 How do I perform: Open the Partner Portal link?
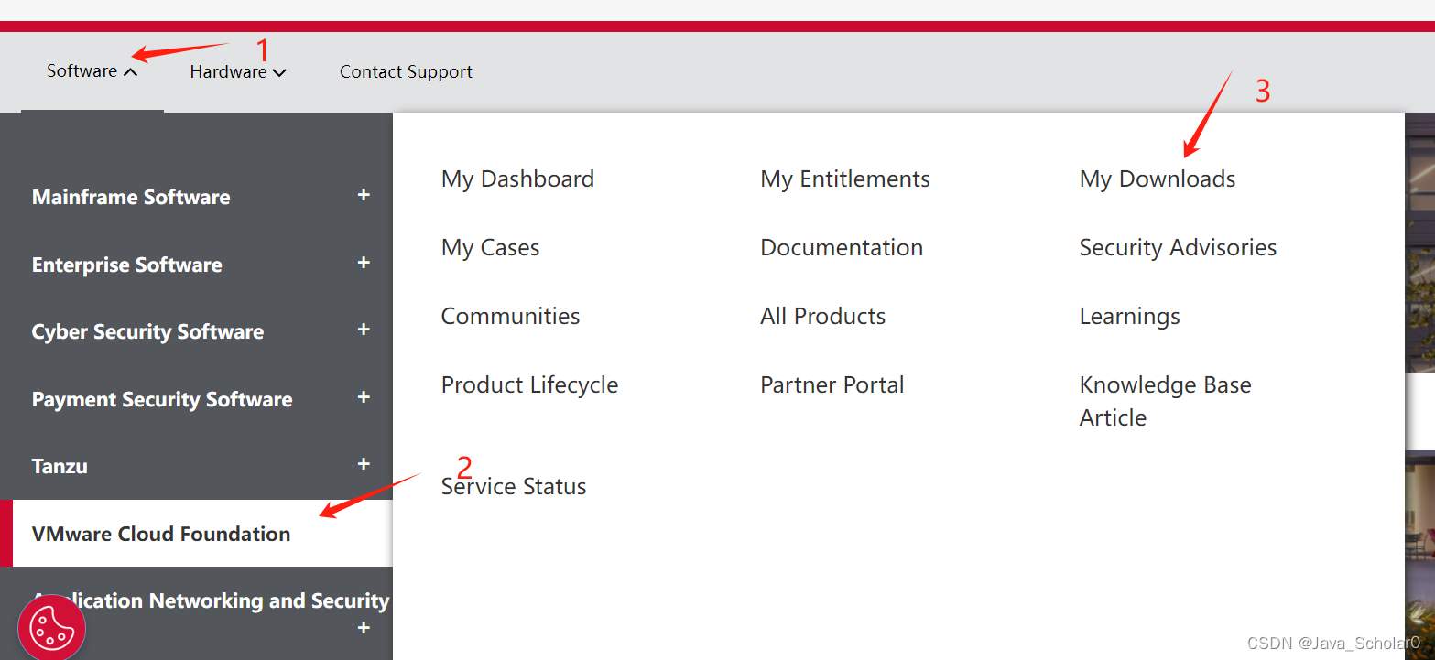tap(832, 384)
